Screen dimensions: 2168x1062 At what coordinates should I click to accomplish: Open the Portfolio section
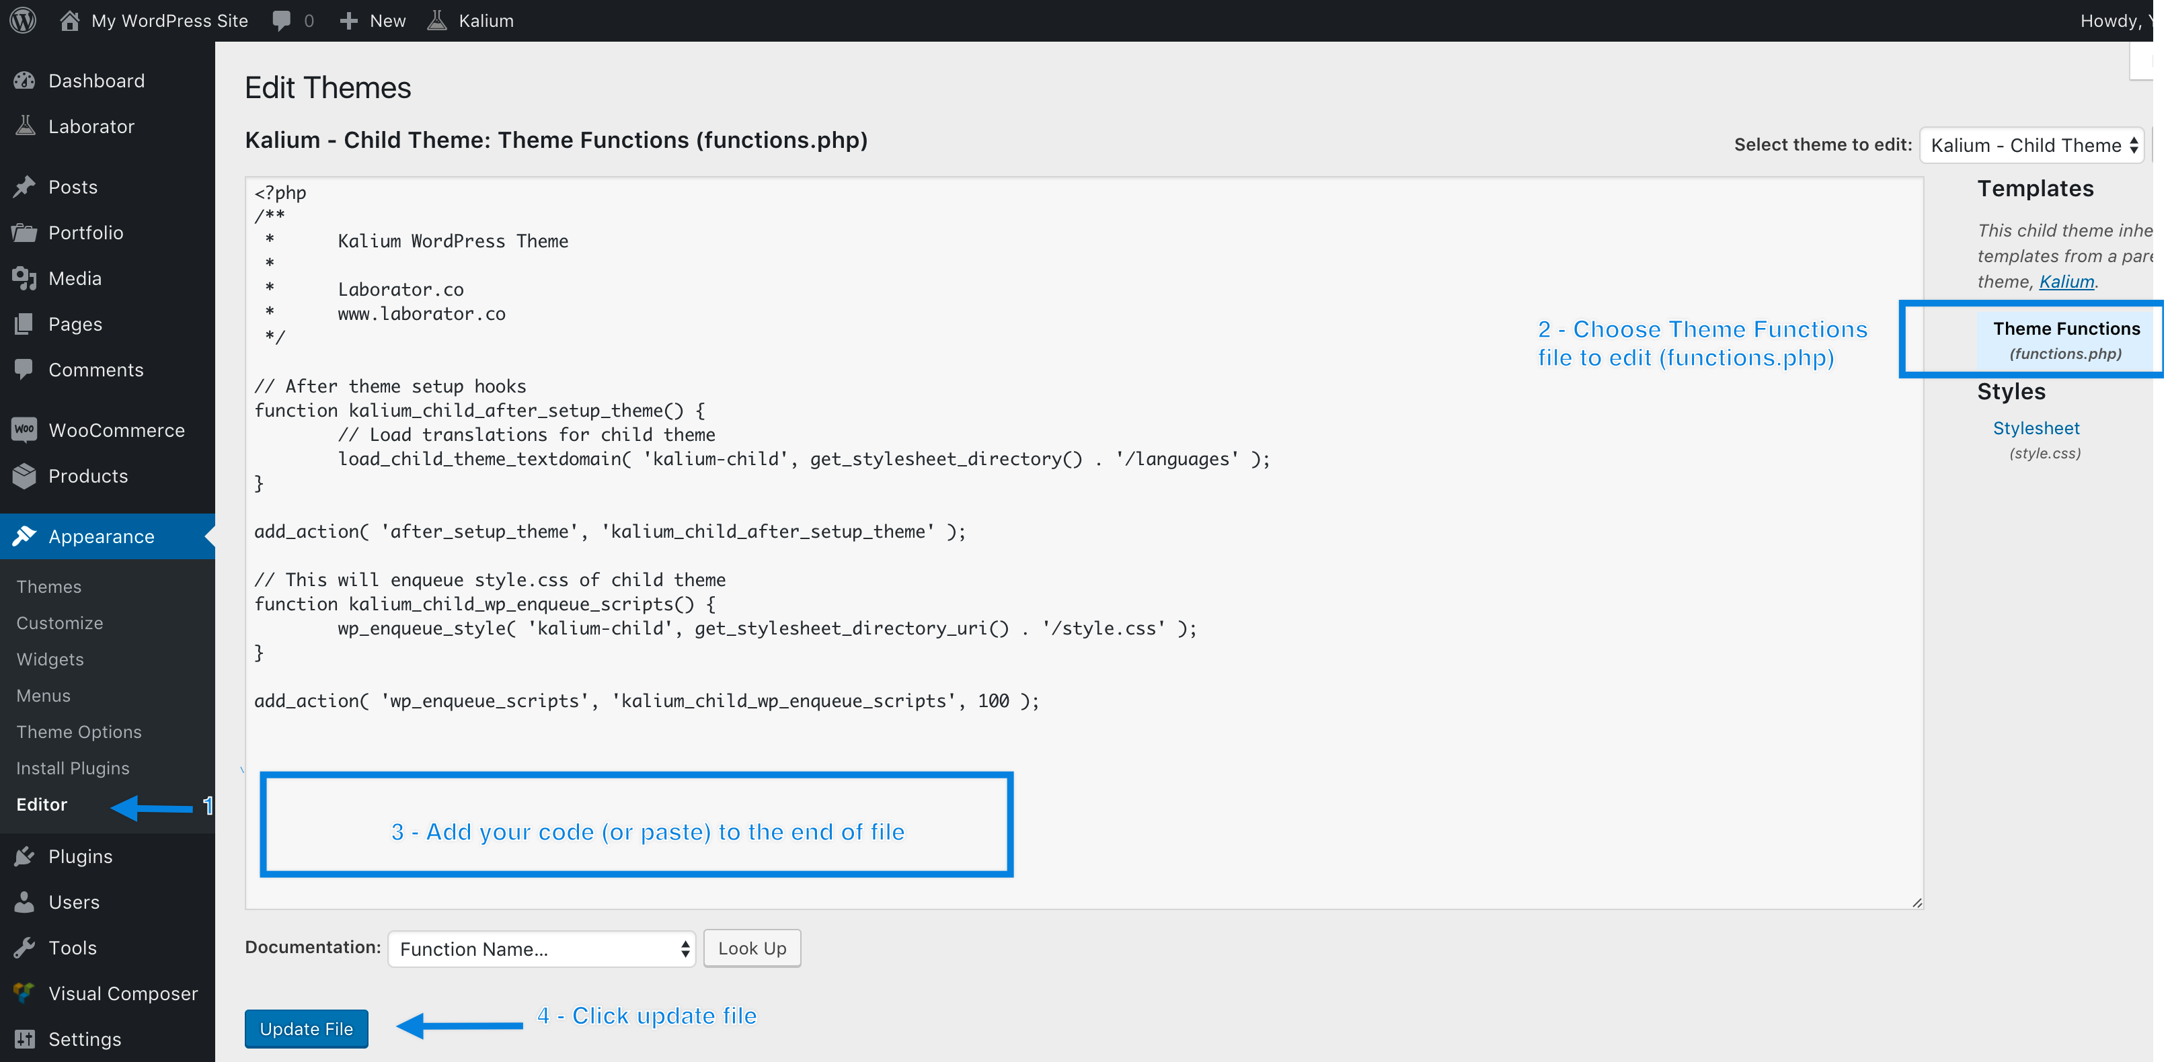(x=86, y=233)
